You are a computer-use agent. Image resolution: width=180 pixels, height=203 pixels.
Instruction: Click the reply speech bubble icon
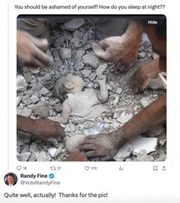click(19, 168)
